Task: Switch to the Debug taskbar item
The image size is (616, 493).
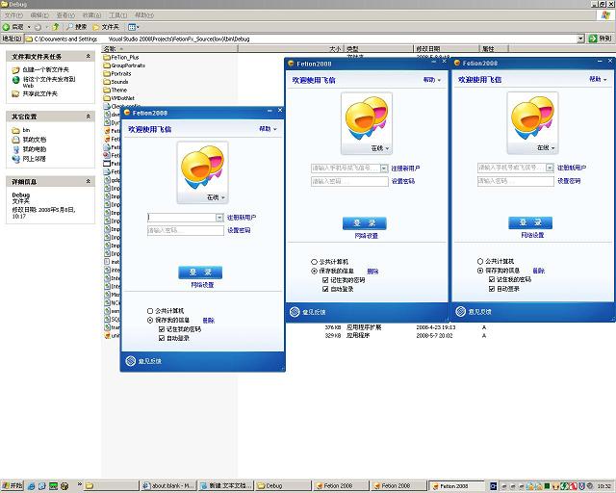Action: [x=282, y=486]
